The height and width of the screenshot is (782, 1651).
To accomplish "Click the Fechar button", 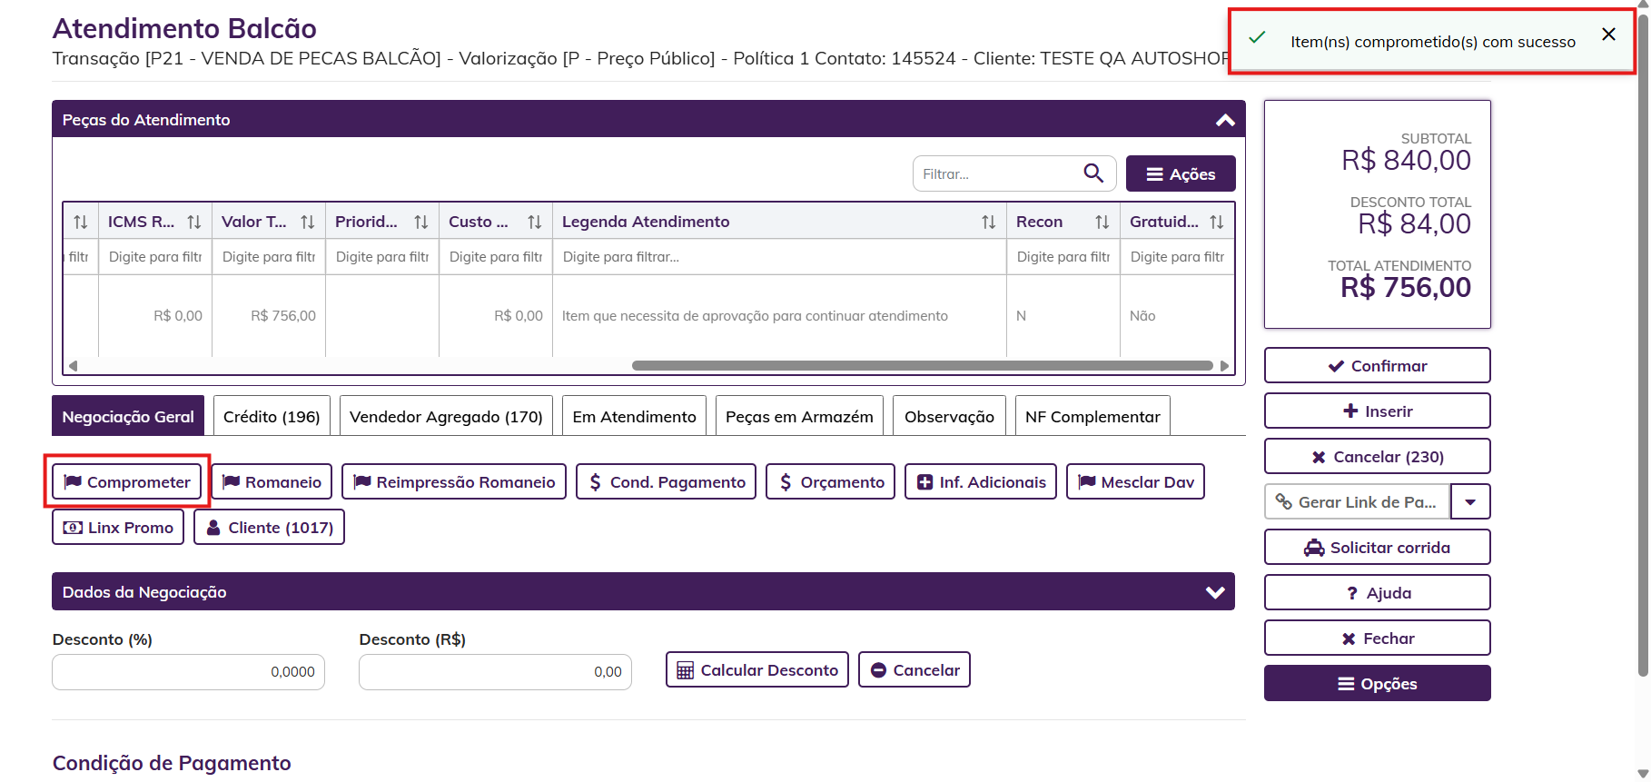I will tap(1377, 638).
